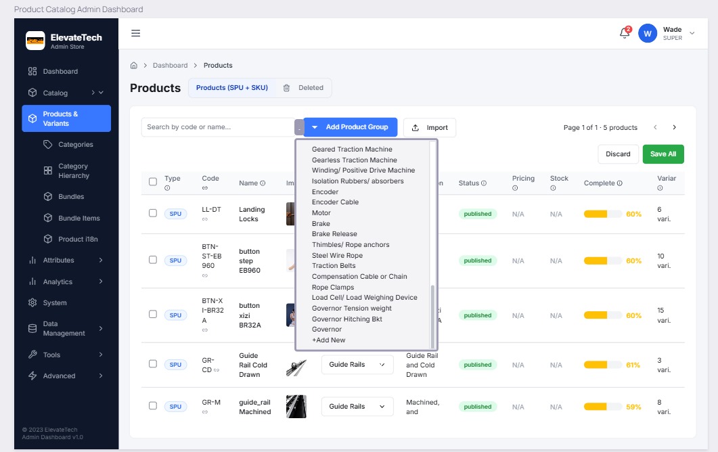Click the Dashboard grid icon in sidebar
The width and height of the screenshot is (718, 452).
pyautogui.click(x=32, y=71)
